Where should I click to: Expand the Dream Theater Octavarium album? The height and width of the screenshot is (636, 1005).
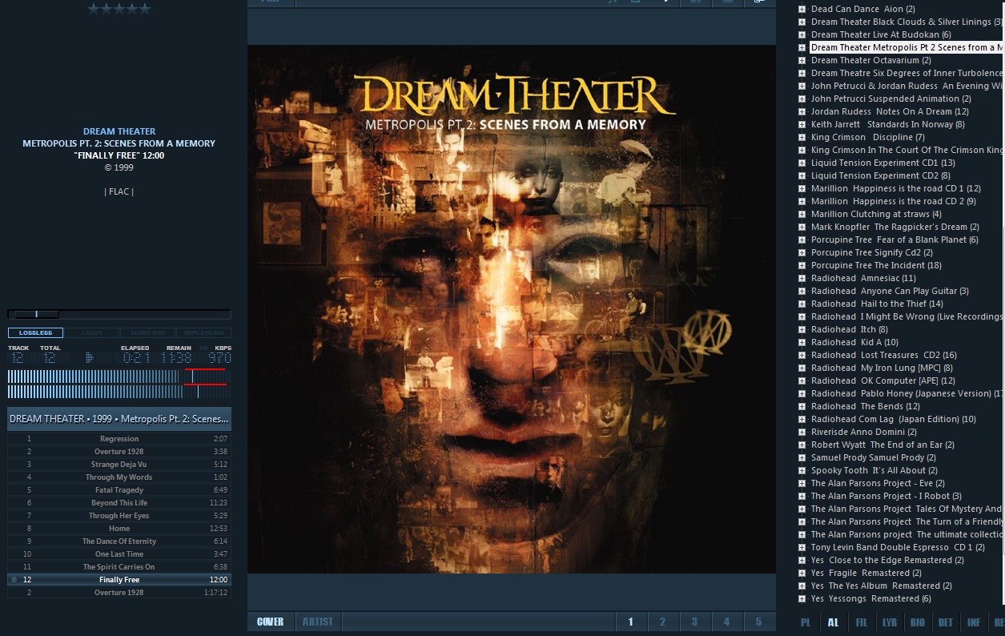(x=802, y=60)
